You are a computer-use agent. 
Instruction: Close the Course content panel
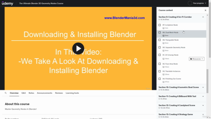point(205,10)
